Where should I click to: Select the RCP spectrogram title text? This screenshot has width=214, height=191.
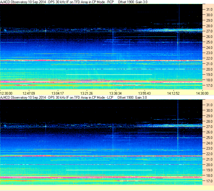[74, 2]
